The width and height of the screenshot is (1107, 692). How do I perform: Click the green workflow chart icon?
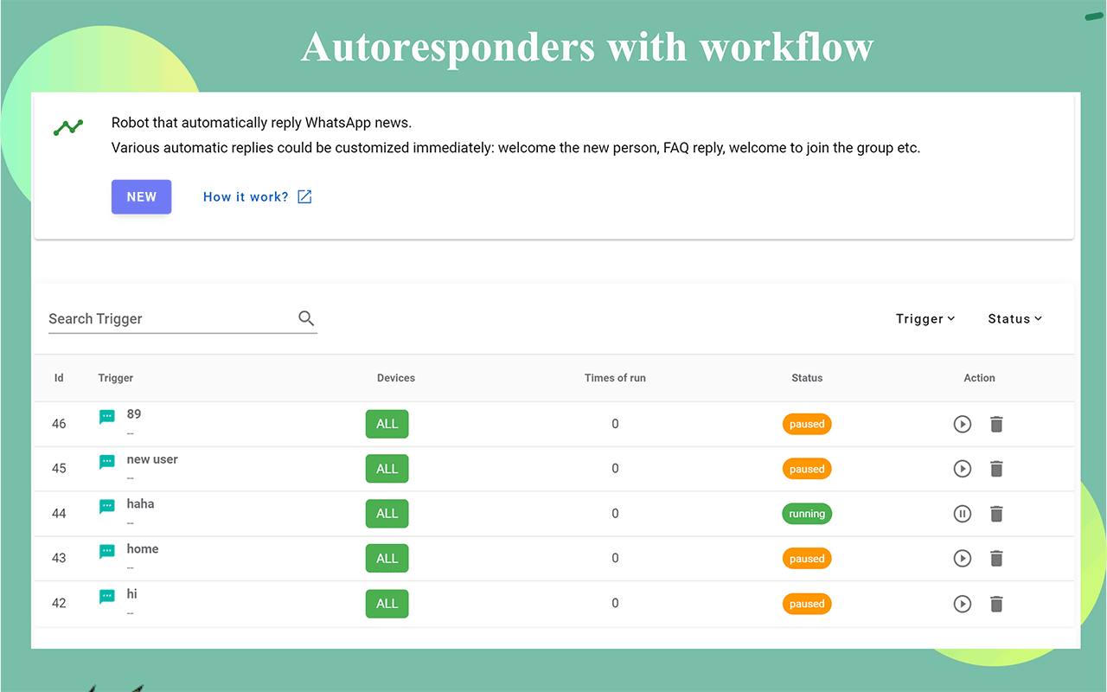[x=68, y=128]
